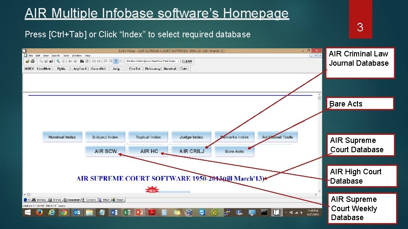The height and width of the screenshot is (229, 408).
Task: Switch to the Document view tab
Action: (72, 200)
